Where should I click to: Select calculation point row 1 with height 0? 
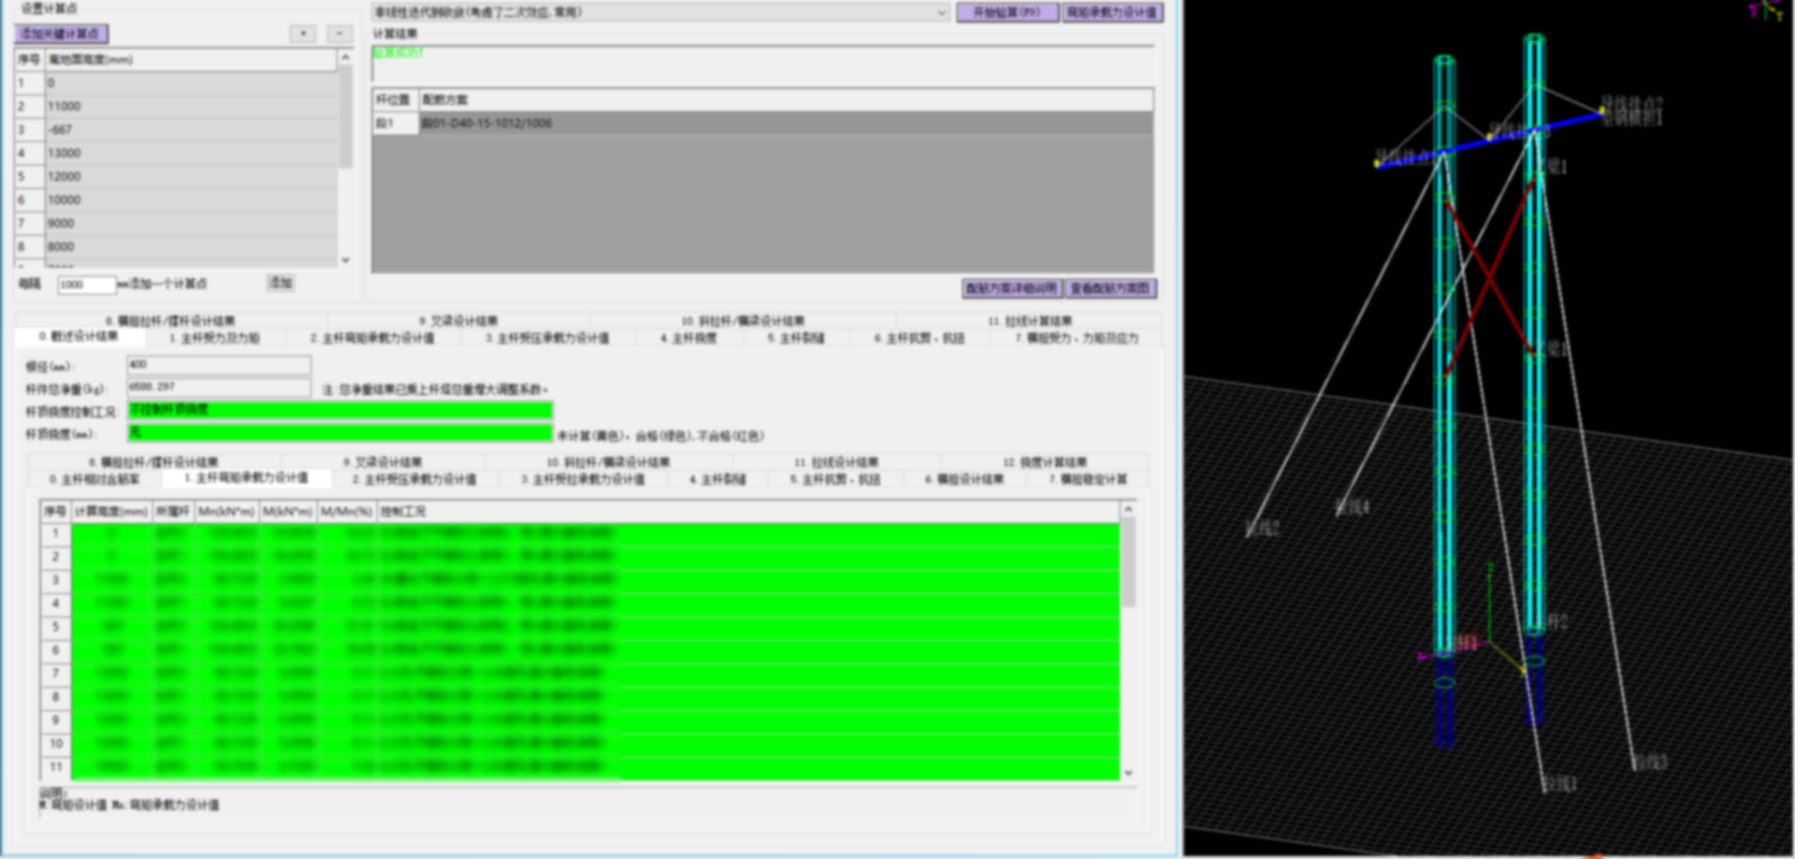click(191, 82)
